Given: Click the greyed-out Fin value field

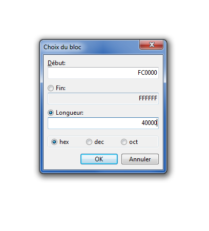Looking at the screenshot, I should tap(103, 98).
